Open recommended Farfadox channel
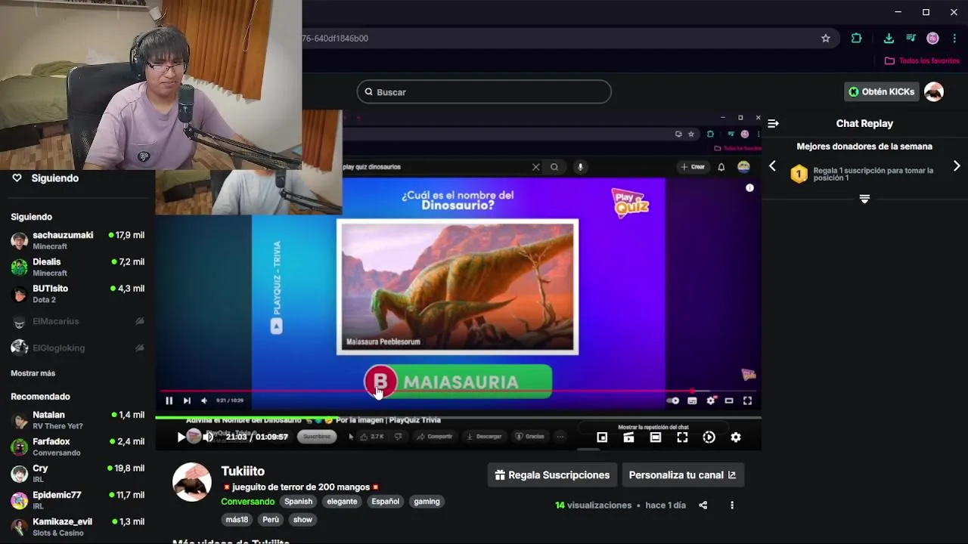 point(77,447)
